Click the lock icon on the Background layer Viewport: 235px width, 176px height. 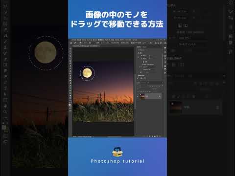tap(217, 108)
